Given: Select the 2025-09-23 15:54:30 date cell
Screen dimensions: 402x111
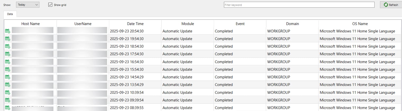Looking at the screenshot, I should pos(127,69).
